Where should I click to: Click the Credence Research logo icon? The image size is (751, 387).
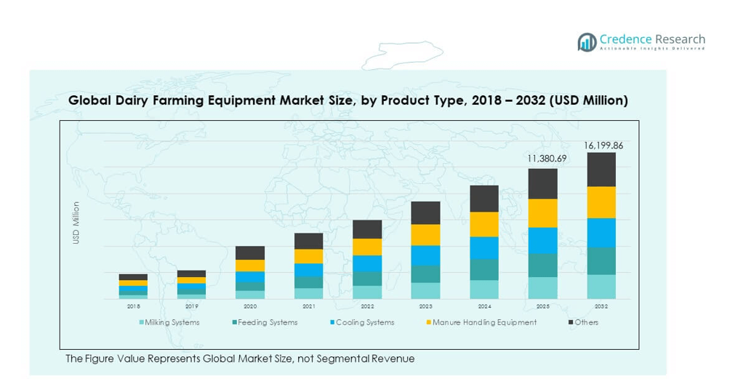[587, 42]
